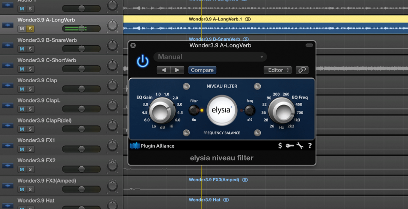
Task: Mute the Wonder3.9 C-ShortVerb track
Action: click(x=22, y=69)
